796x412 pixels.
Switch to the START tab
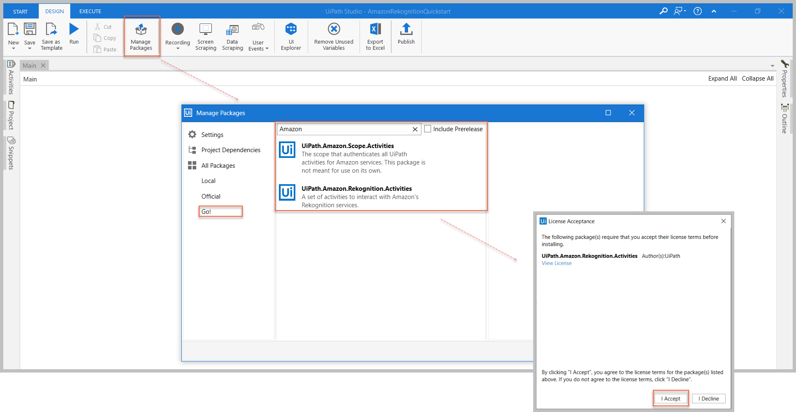[x=21, y=12]
